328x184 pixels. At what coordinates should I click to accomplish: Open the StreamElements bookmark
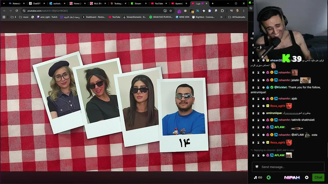coord(135,17)
